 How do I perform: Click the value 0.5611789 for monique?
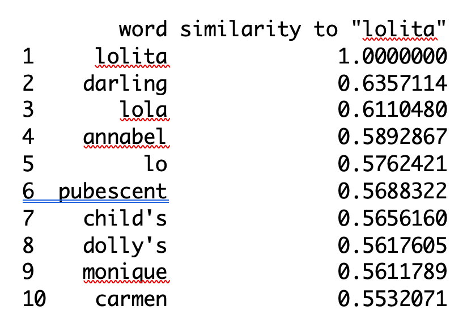392,272
